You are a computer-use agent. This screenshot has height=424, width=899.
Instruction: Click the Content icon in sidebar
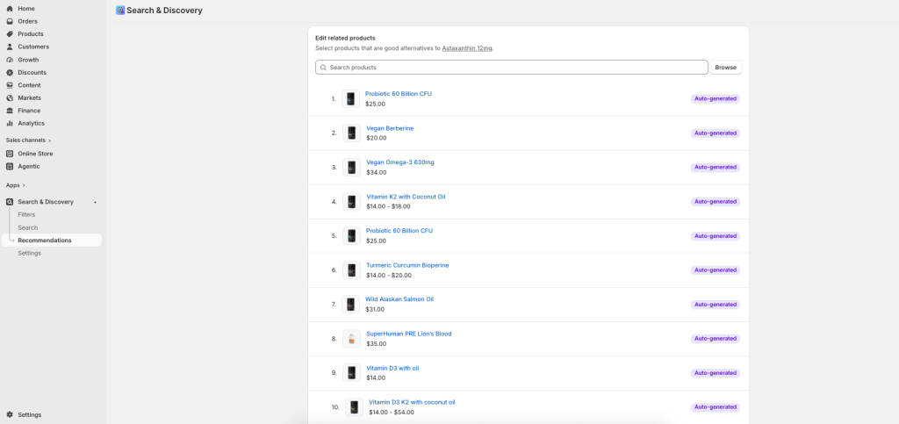tap(10, 85)
